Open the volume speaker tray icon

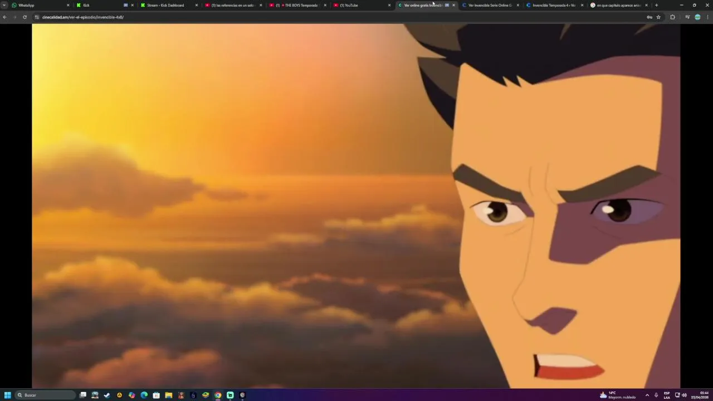pyautogui.click(x=684, y=395)
